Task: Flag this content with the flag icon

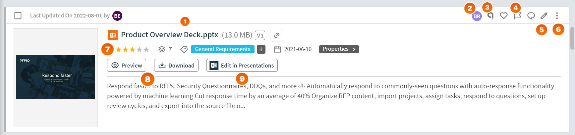Action: tap(517, 16)
